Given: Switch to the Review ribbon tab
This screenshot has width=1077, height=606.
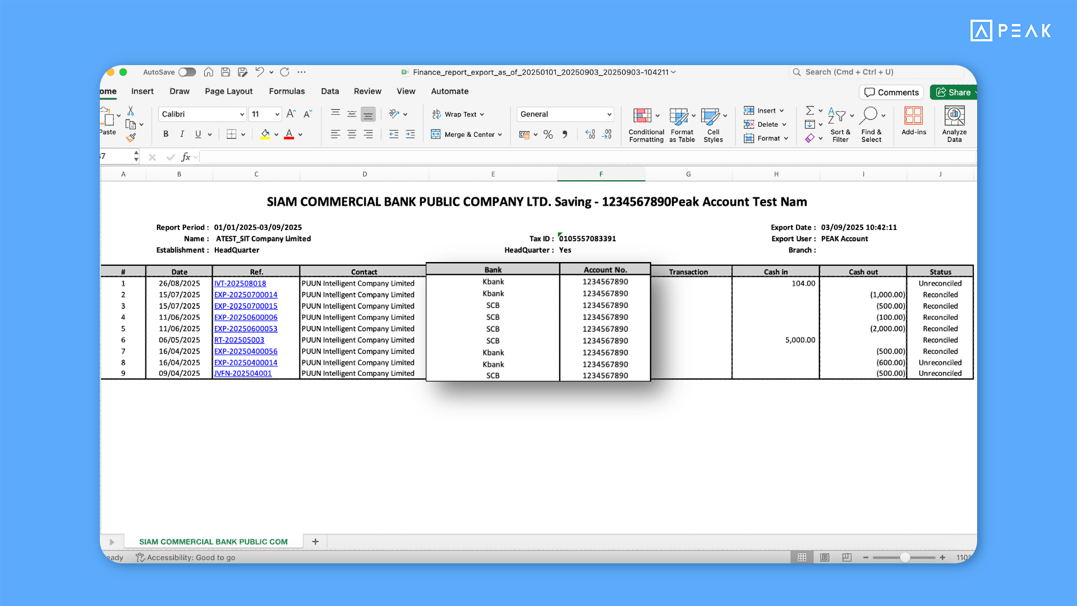Looking at the screenshot, I should (367, 91).
